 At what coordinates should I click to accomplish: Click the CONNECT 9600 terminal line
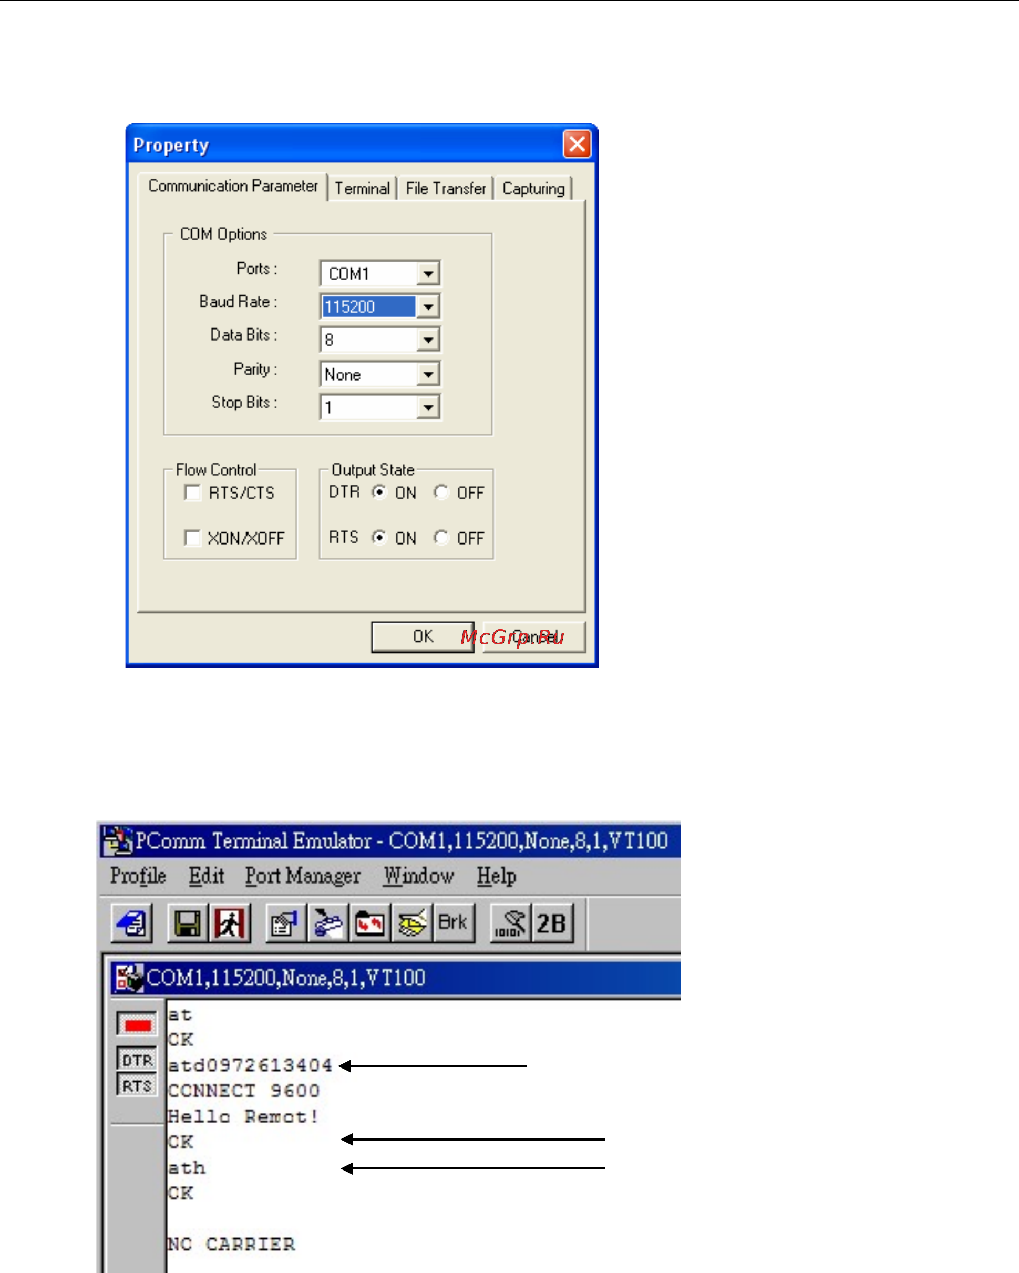tap(244, 1091)
